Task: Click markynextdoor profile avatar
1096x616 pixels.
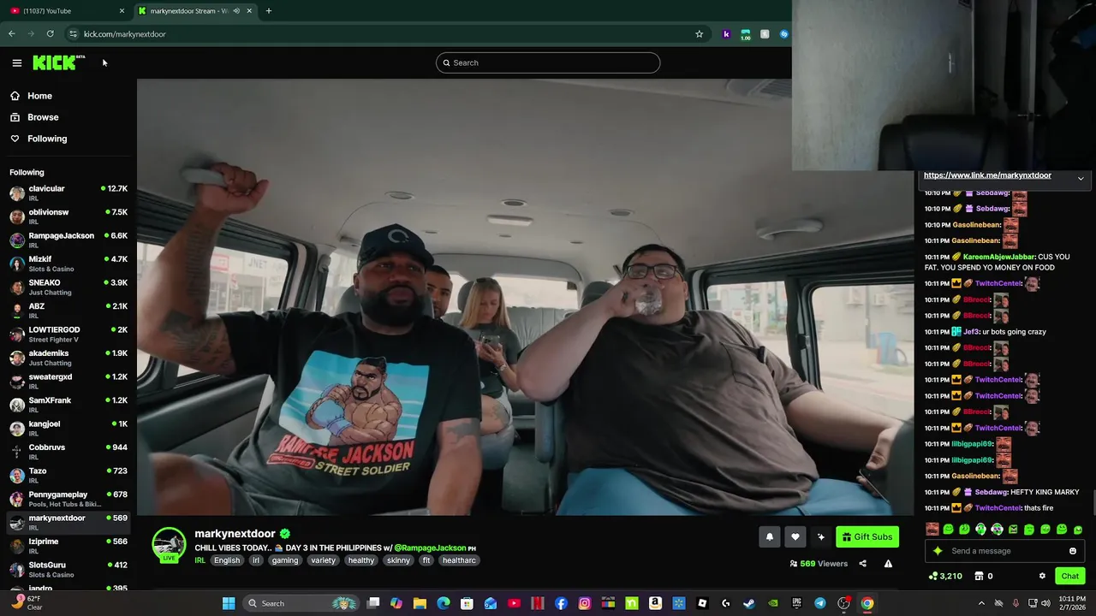Action: (x=169, y=544)
